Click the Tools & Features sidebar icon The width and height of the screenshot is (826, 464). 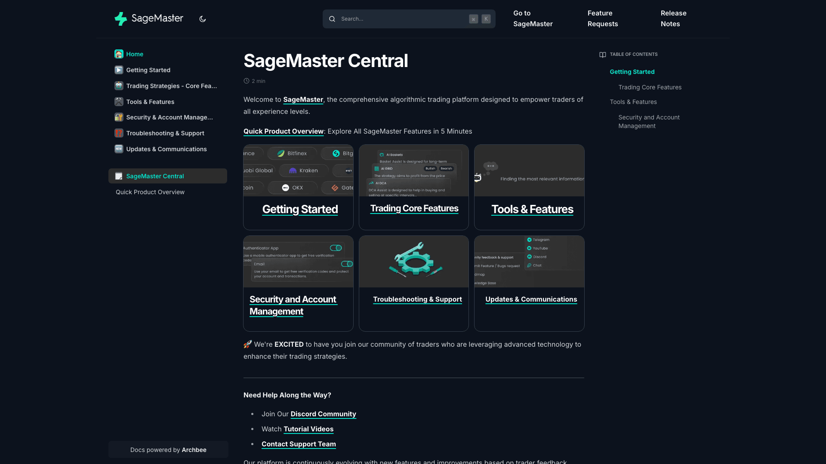[x=119, y=101]
